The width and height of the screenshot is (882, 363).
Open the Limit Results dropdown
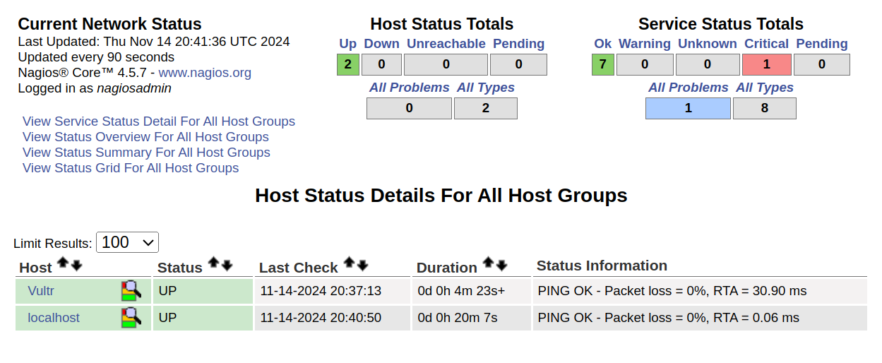click(x=127, y=242)
